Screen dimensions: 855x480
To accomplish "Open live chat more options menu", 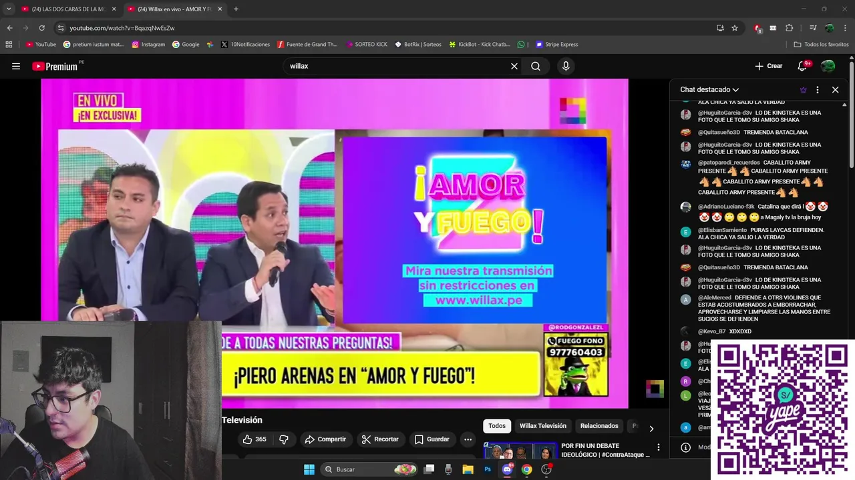I will click(x=818, y=89).
